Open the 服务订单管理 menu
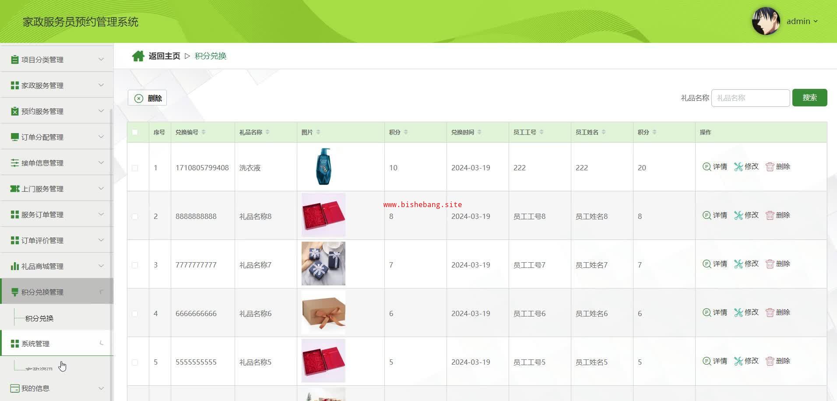The image size is (837, 401). coord(57,215)
